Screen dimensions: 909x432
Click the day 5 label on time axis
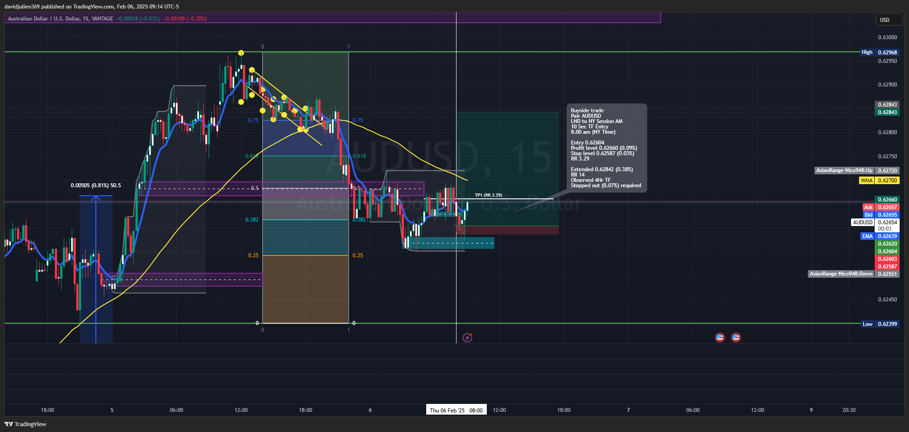pos(112,410)
